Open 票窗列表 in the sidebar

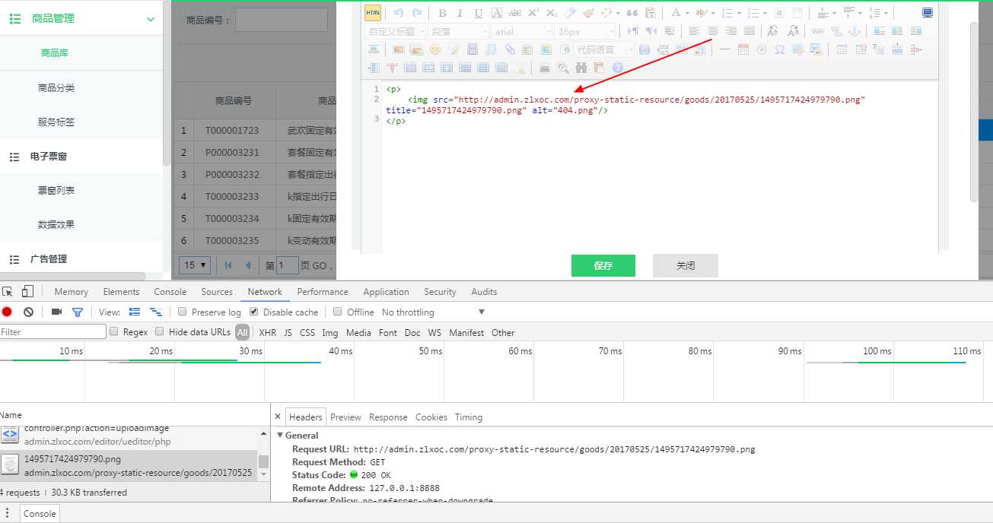click(56, 190)
